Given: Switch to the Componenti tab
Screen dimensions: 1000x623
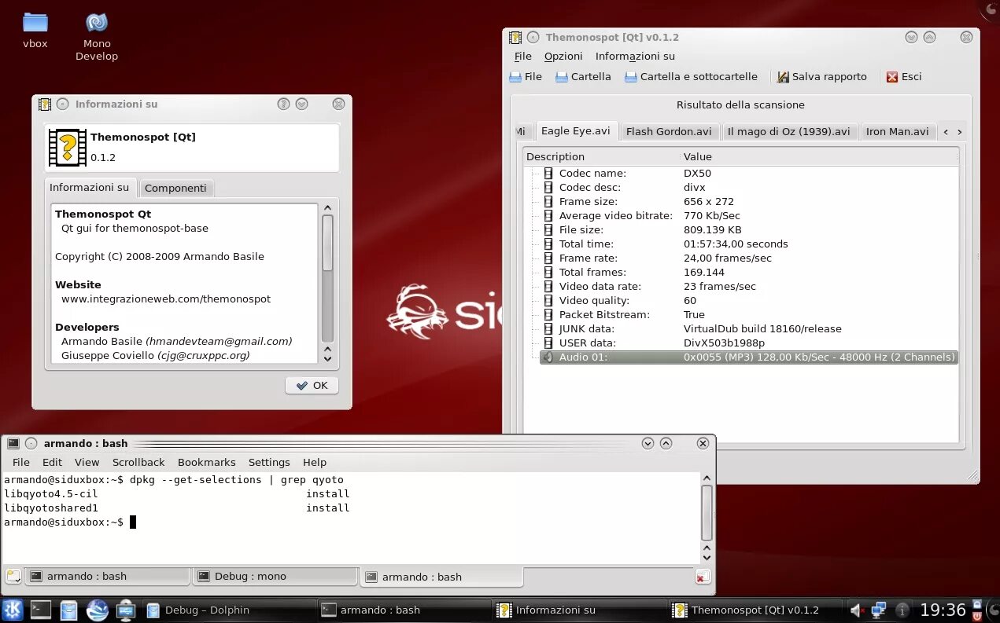Looking at the screenshot, I should [x=175, y=188].
